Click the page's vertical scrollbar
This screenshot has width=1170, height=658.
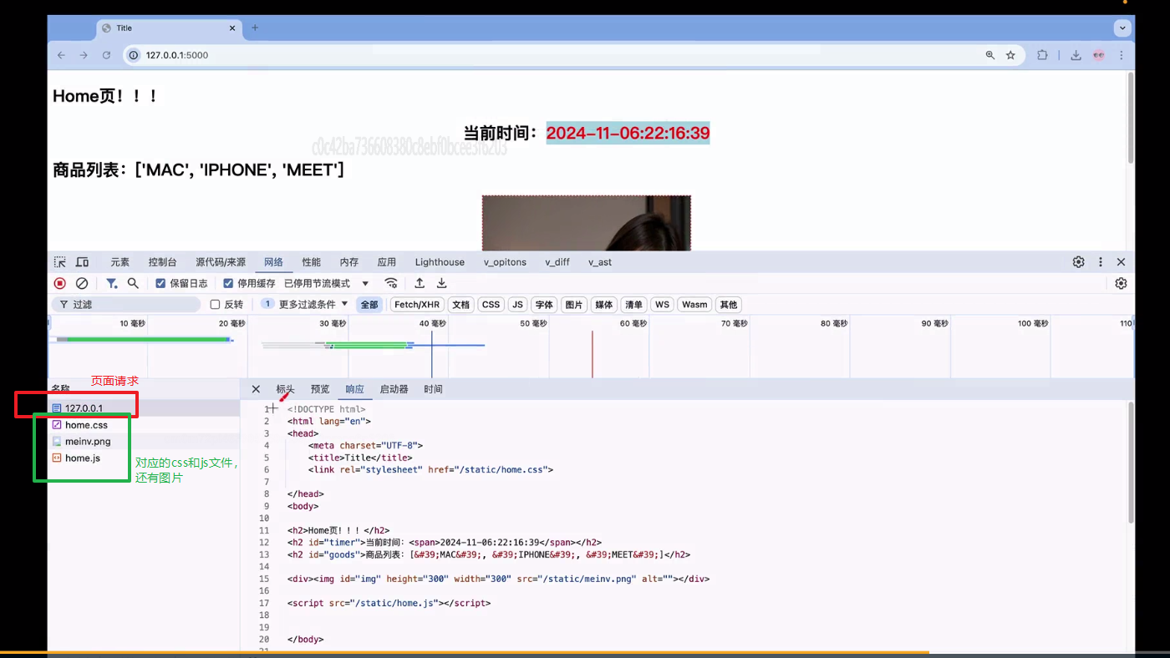(x=1130, y=118)
